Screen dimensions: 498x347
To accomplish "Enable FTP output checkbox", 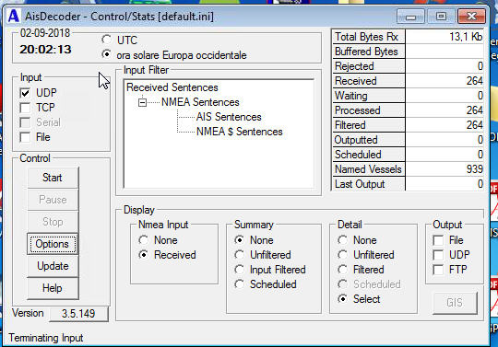I will 438,270.
